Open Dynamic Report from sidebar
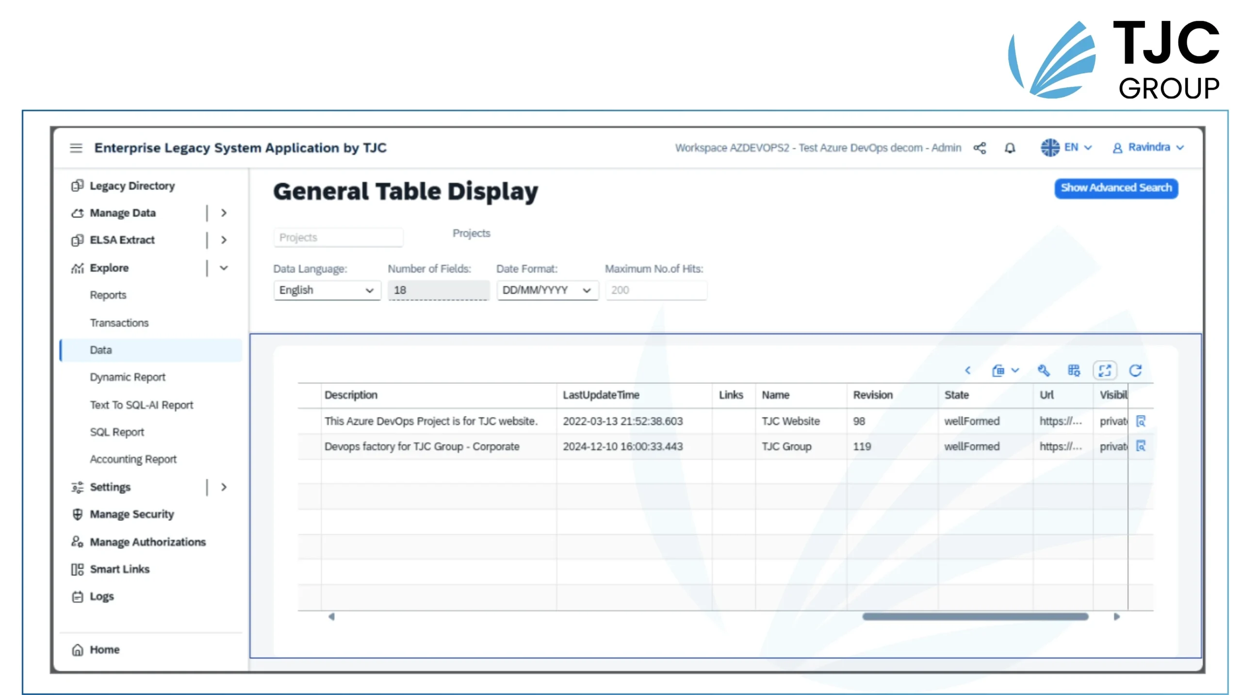1242x695 pixels. [128, 377]
